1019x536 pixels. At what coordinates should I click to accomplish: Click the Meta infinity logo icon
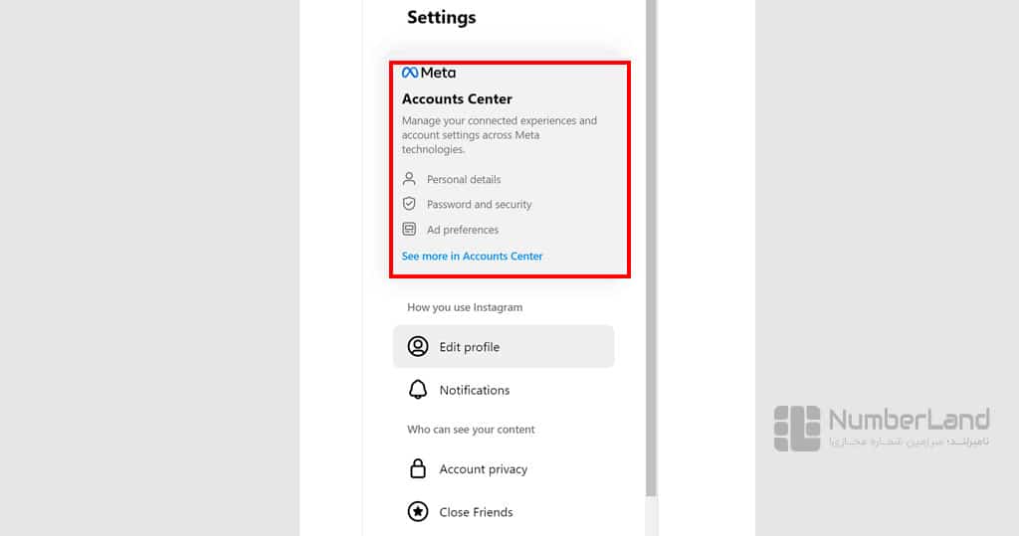point(410,73)
